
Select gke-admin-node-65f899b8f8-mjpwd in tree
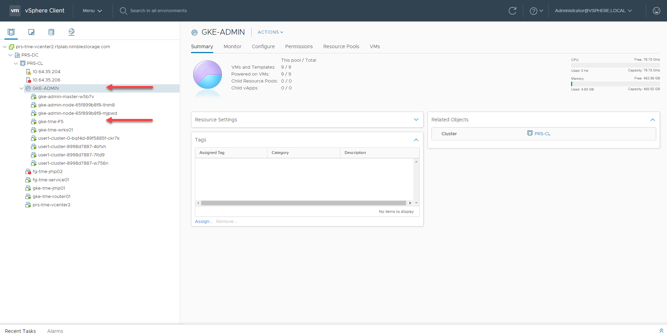point(77,113)
